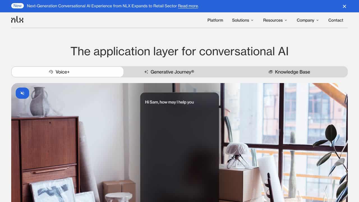Click the NLX logo in the header
This screenshot has width=359, height=202.
tap(17, 20)
